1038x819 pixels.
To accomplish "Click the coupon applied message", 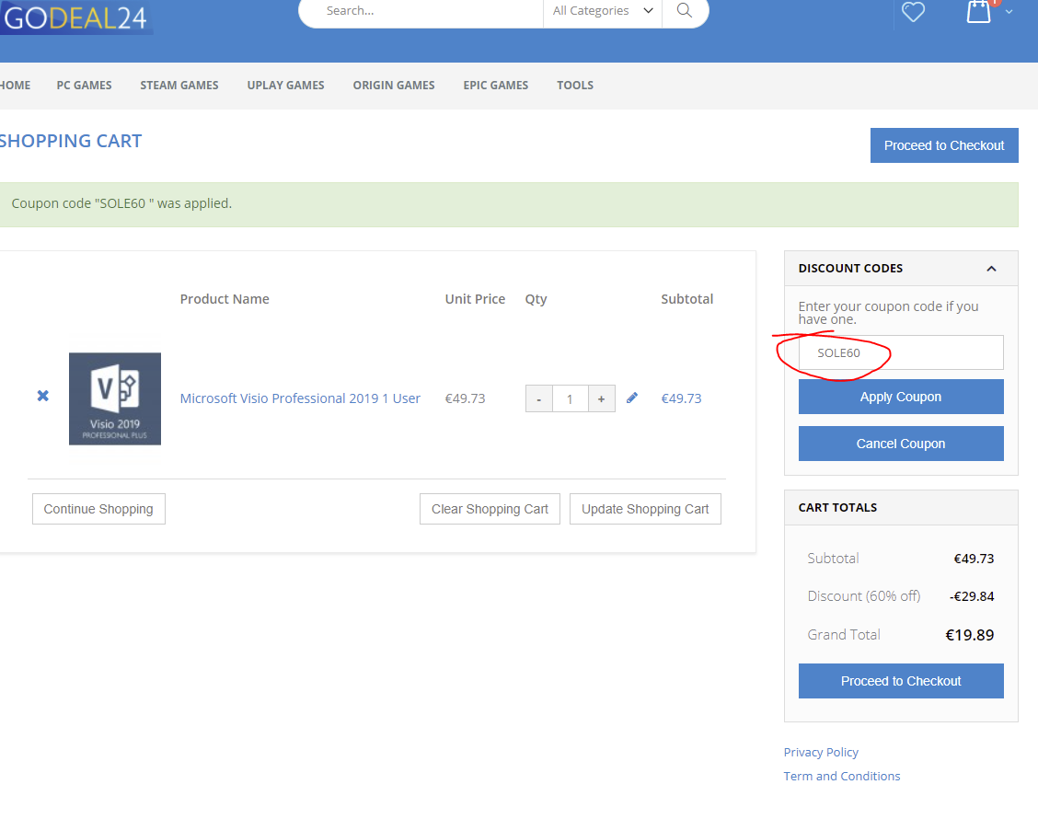I will pyautogui.click(x=121, y=204).
